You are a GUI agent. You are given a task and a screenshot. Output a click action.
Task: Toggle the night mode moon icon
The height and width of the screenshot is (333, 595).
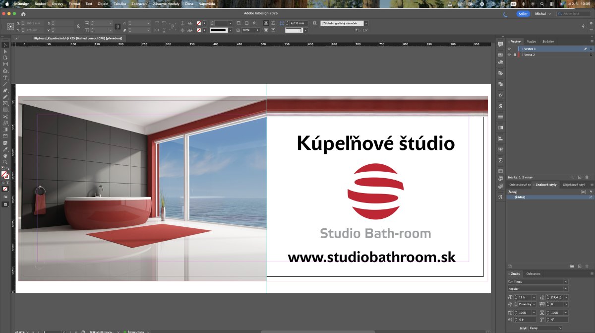point(505,14)
